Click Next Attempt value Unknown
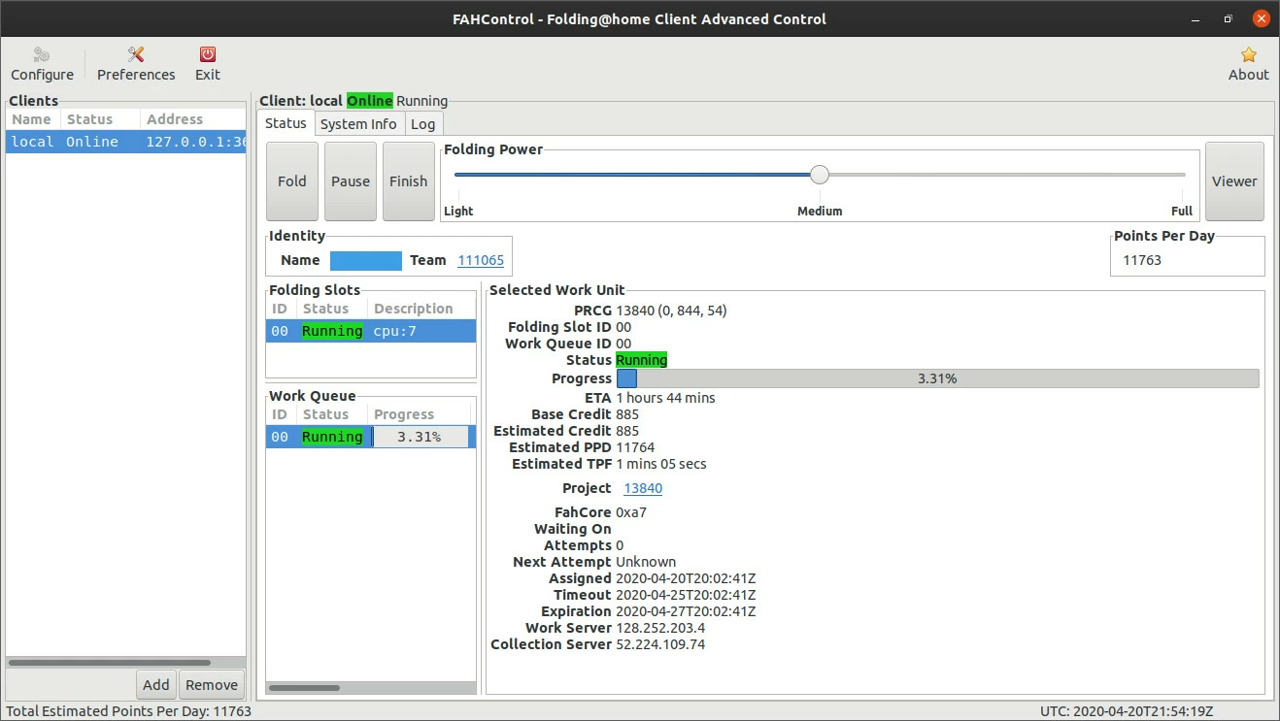The image size is (1280, 721). pyautogui.click(x=646, y=562)
